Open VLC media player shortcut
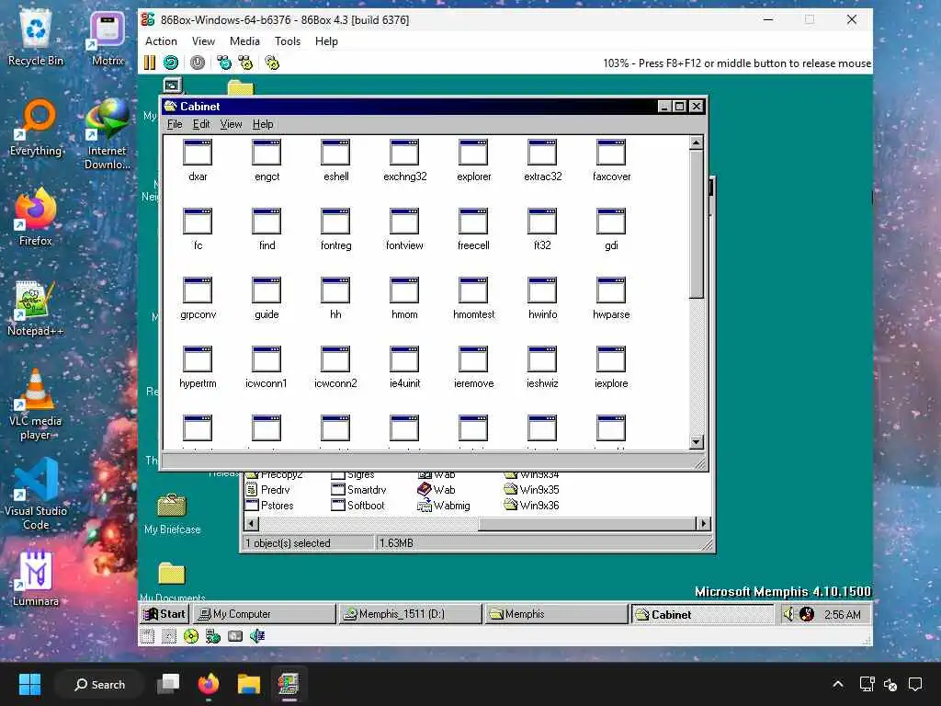Image resolution: width=941 pixels, height=706 pixels. point(36,404)
